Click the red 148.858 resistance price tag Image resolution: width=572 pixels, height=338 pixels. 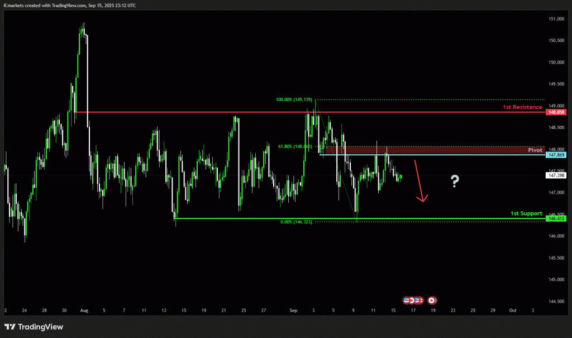coord(556,112)
